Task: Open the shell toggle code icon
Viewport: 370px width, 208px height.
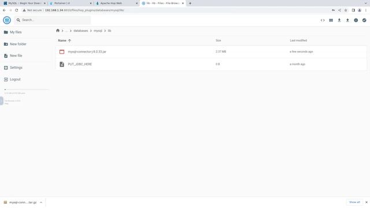Action: tap(323, 20)
